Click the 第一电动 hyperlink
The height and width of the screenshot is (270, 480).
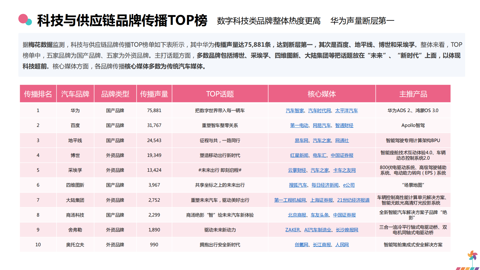(x=299, y=126)
